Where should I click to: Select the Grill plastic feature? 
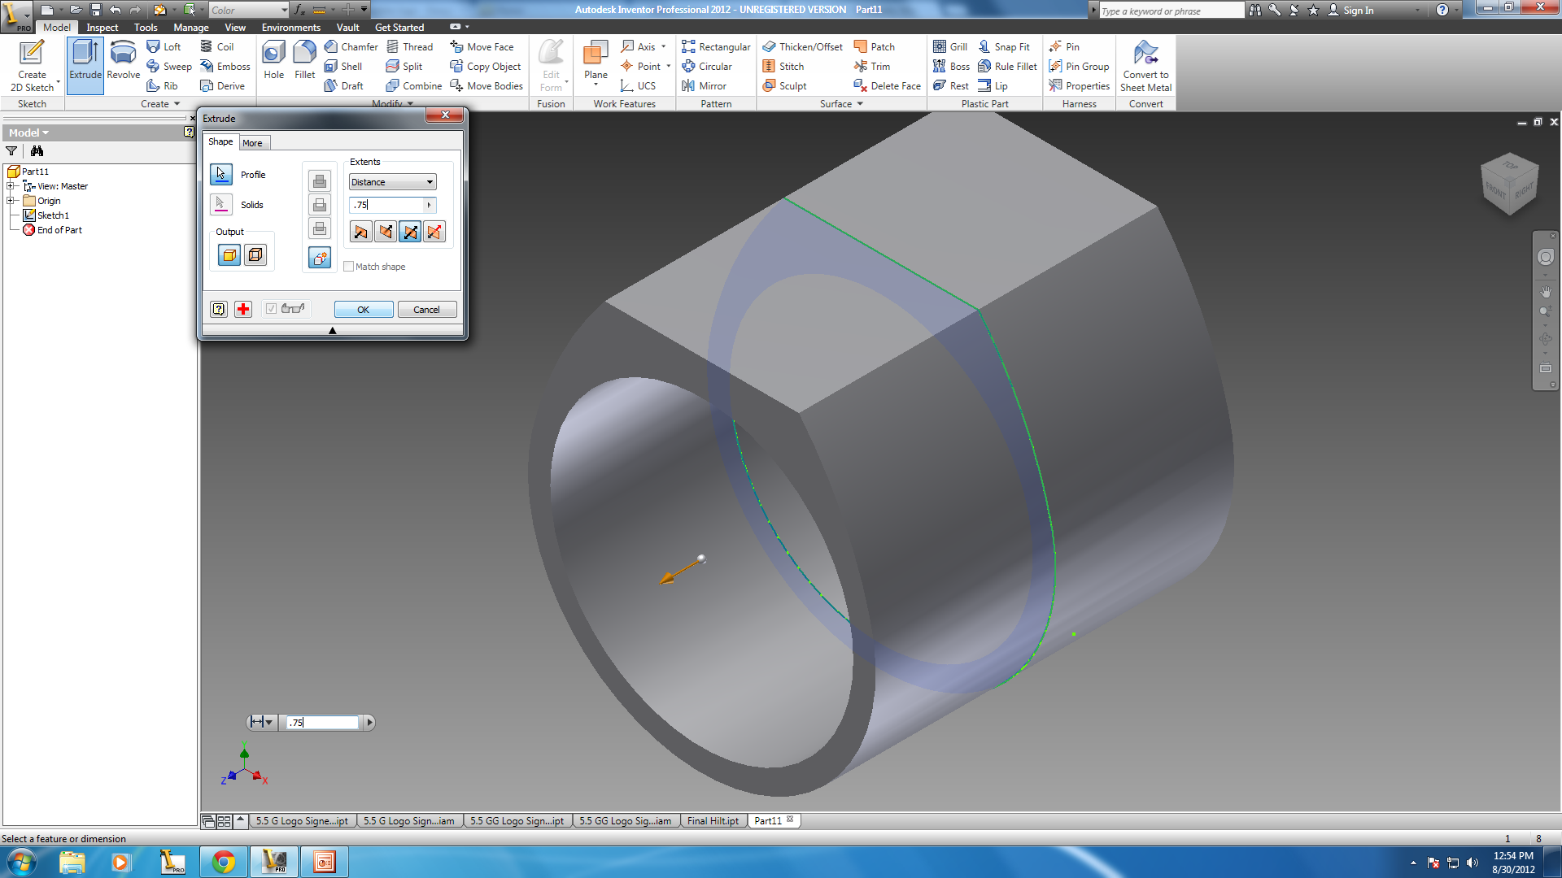(950, 46)
